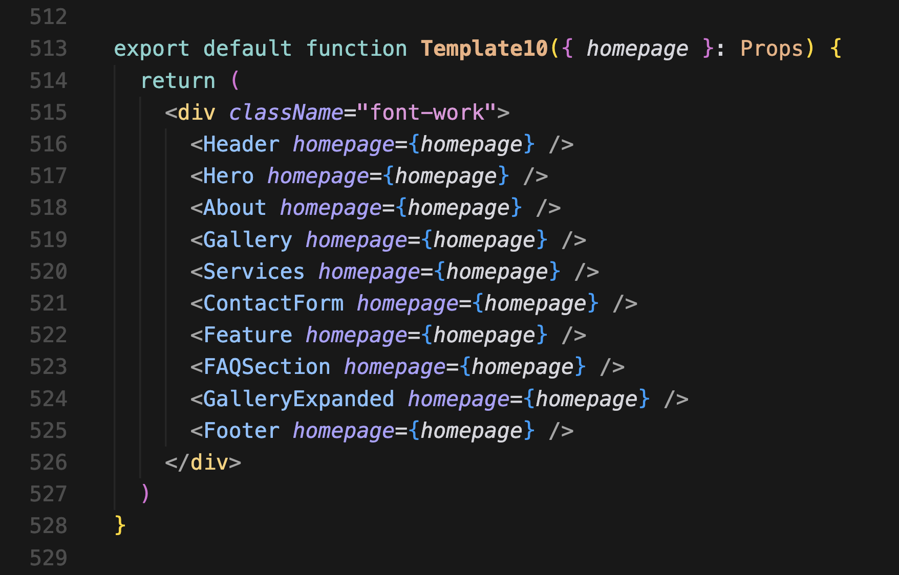899x575 pixels.
Task: Click the Template10 function name
Action: [x=484, y=49]
